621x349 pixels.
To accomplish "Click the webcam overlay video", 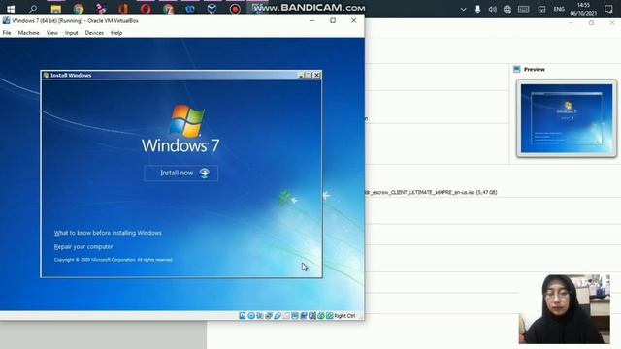I will coord(565,308).
